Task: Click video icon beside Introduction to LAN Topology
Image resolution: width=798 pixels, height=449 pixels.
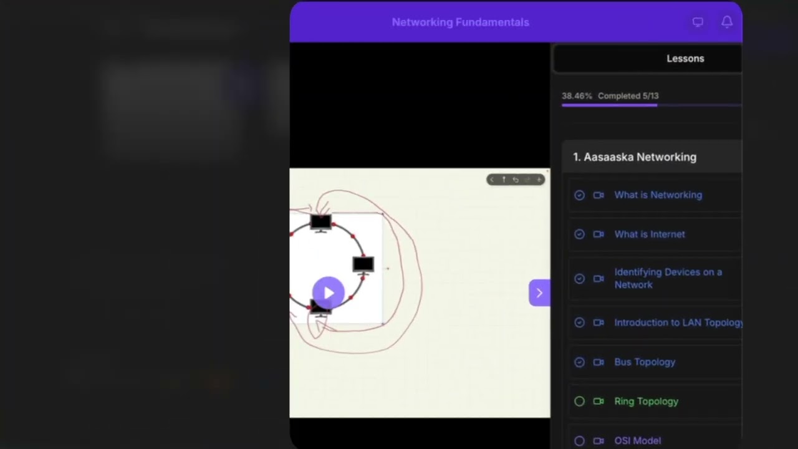Action: (598, 323)
